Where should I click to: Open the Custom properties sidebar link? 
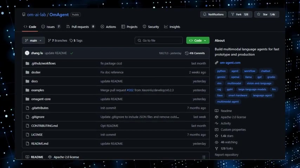coord(230,129)
